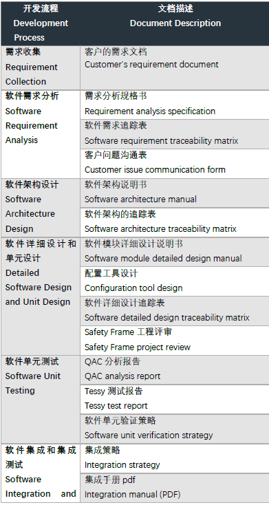
Task: Click the 软件架构的追踪表 text
Action: [120, 214]
